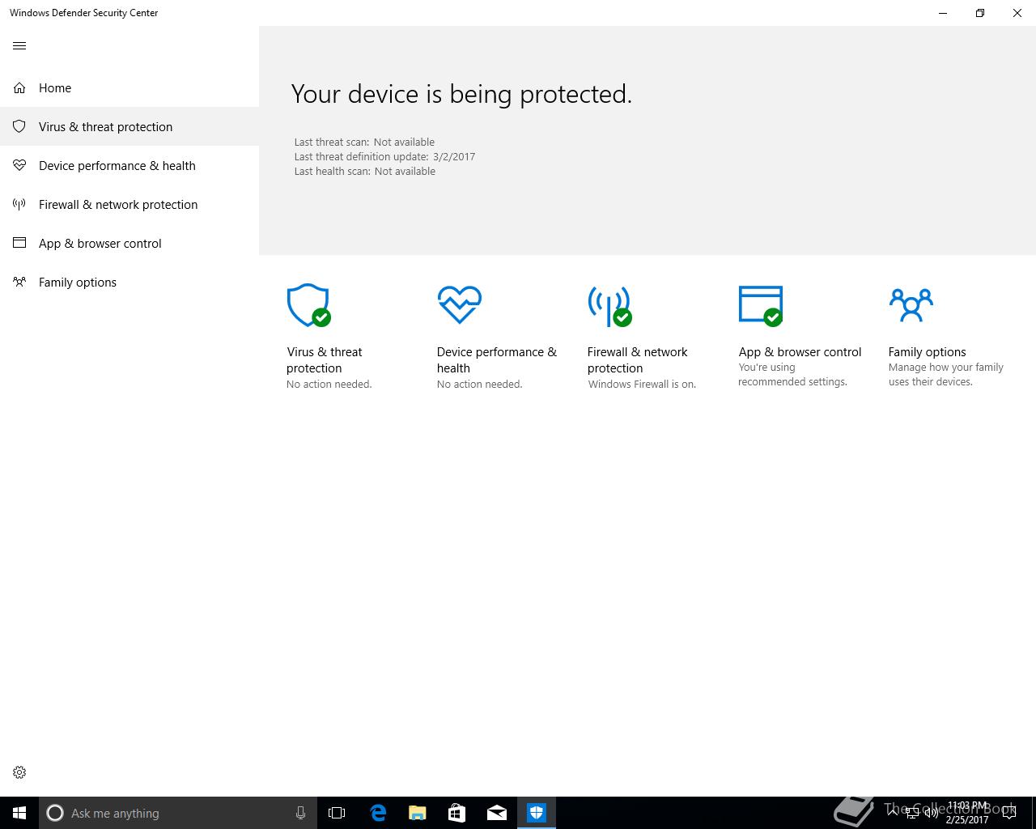Click 'Manage how your family uses their devices.' text
This screenshot has height=829, width=1036.
tap(945, 375)
